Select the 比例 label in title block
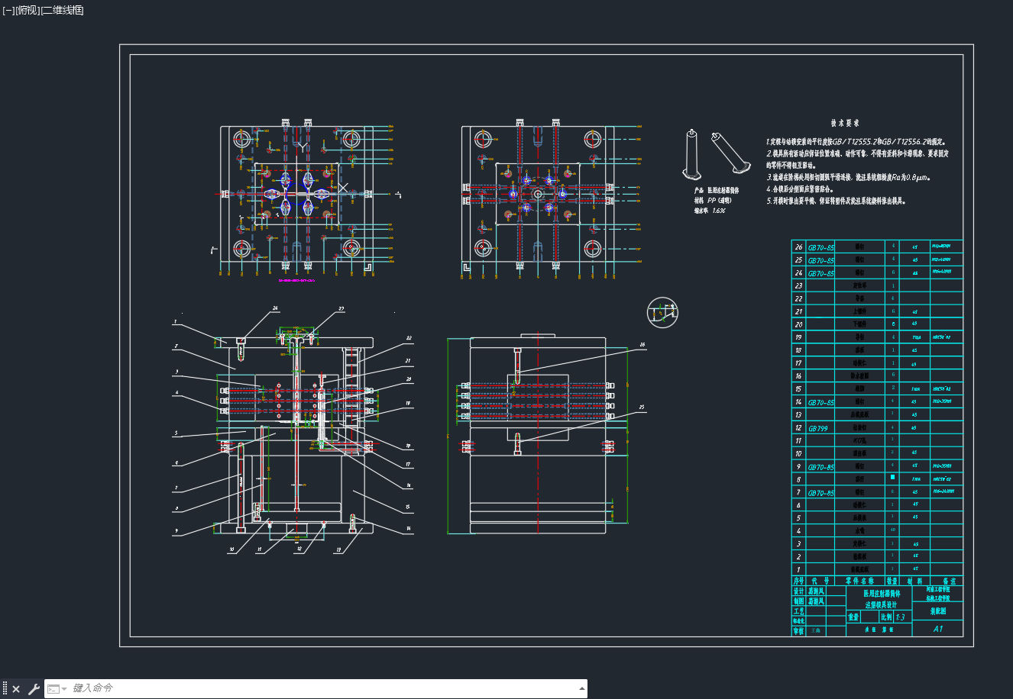 coord(885,617)
